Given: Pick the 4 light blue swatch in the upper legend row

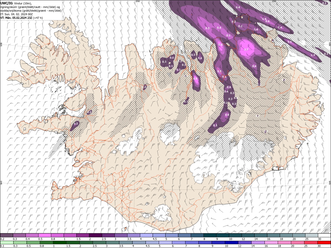Looking at the screenshot, I should point(146,235).
